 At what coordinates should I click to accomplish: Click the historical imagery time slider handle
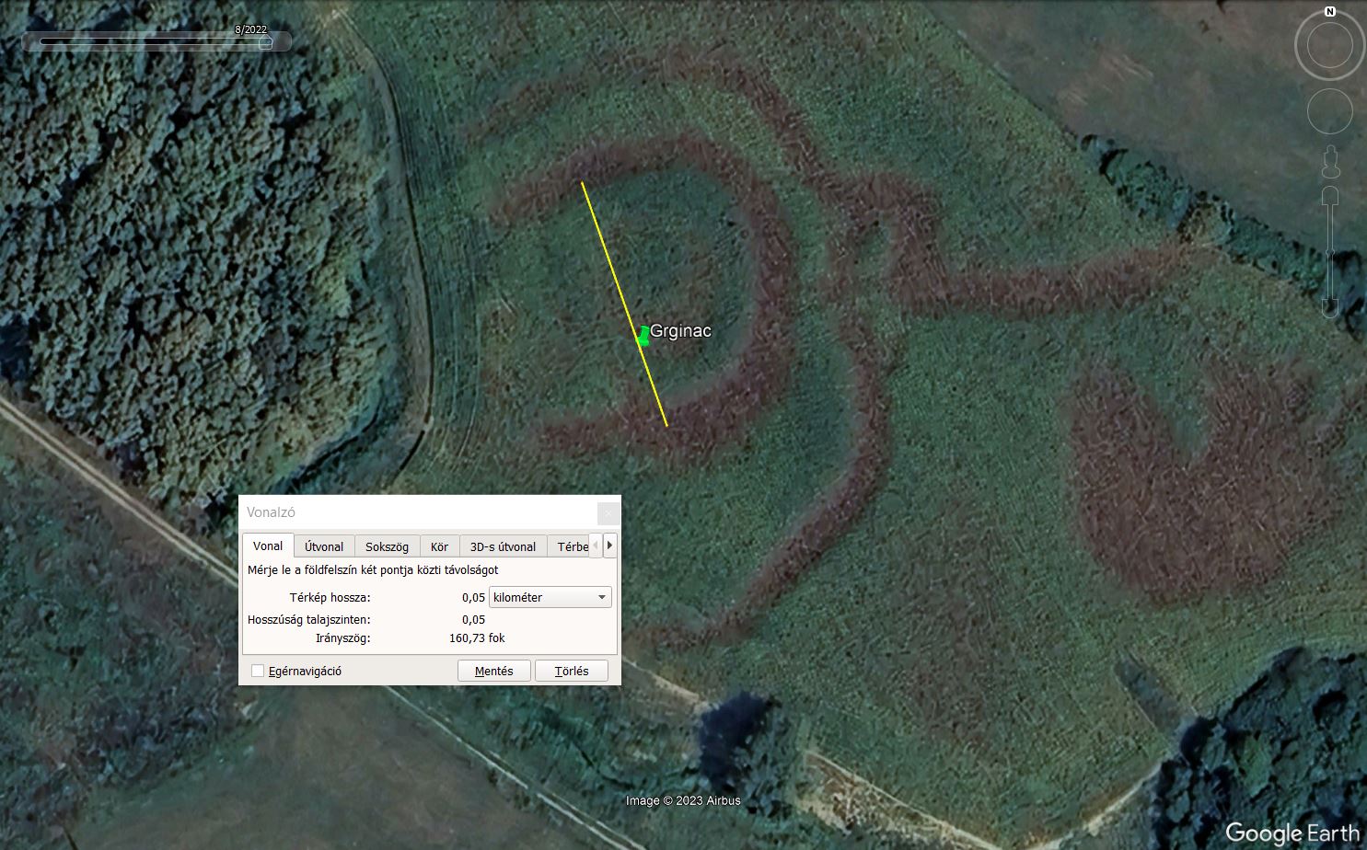click(x=265, y=42)
